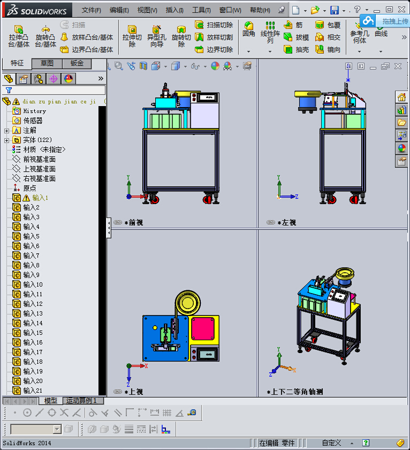The height and width of the screenshot is (450, 410).
Task: Toggle the view link icon beside 左视
Action: point(271,222)
